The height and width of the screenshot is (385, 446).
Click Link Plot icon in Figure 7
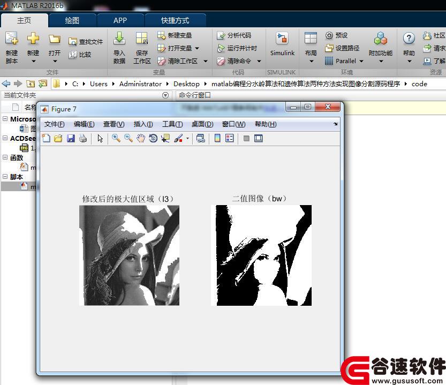pos(201,139)
